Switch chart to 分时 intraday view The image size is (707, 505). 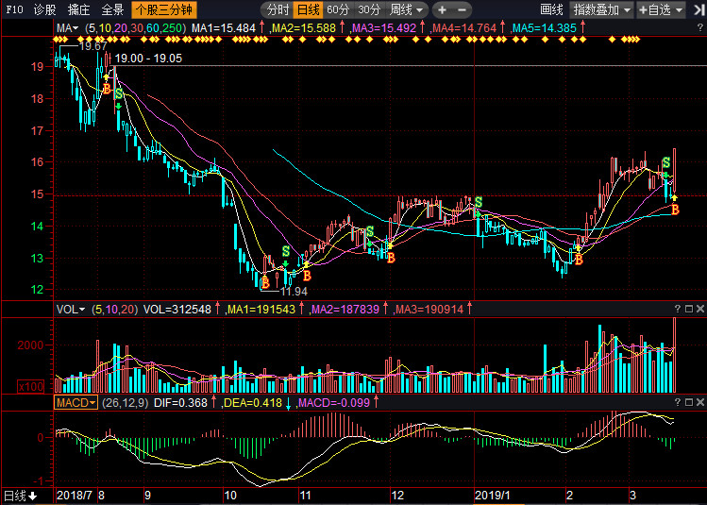tap(278, 9)
